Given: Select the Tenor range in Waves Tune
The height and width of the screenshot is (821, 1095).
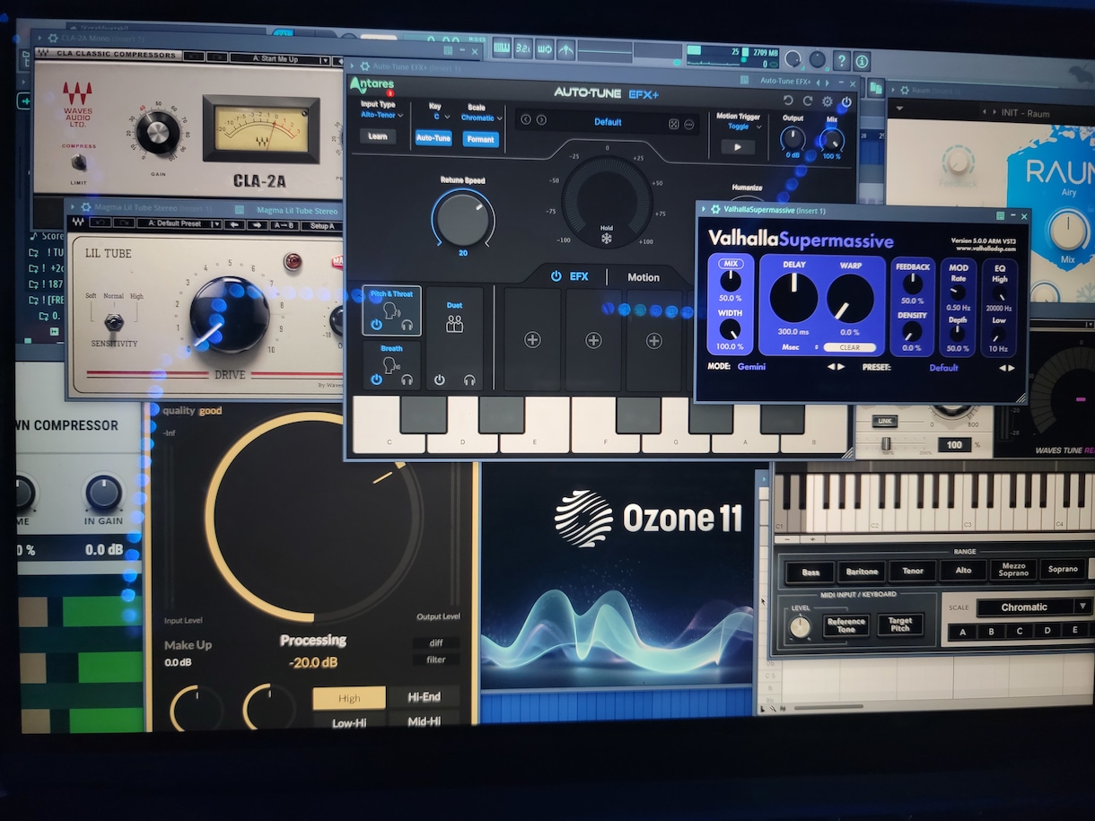Looking at the screenshot, I should [913, 571].
